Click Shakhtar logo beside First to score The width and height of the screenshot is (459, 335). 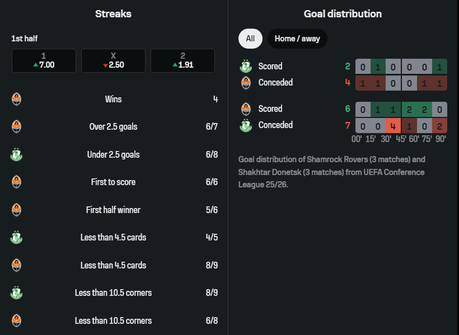point(17,182)
